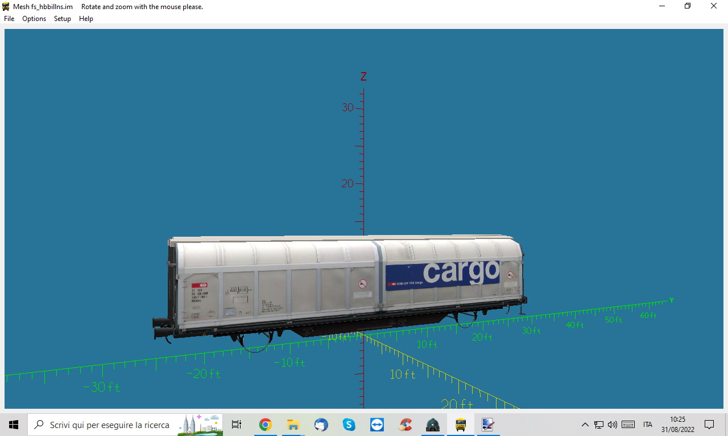
Task: Open the touch keyboard tray icon
Action: [628, 425]
